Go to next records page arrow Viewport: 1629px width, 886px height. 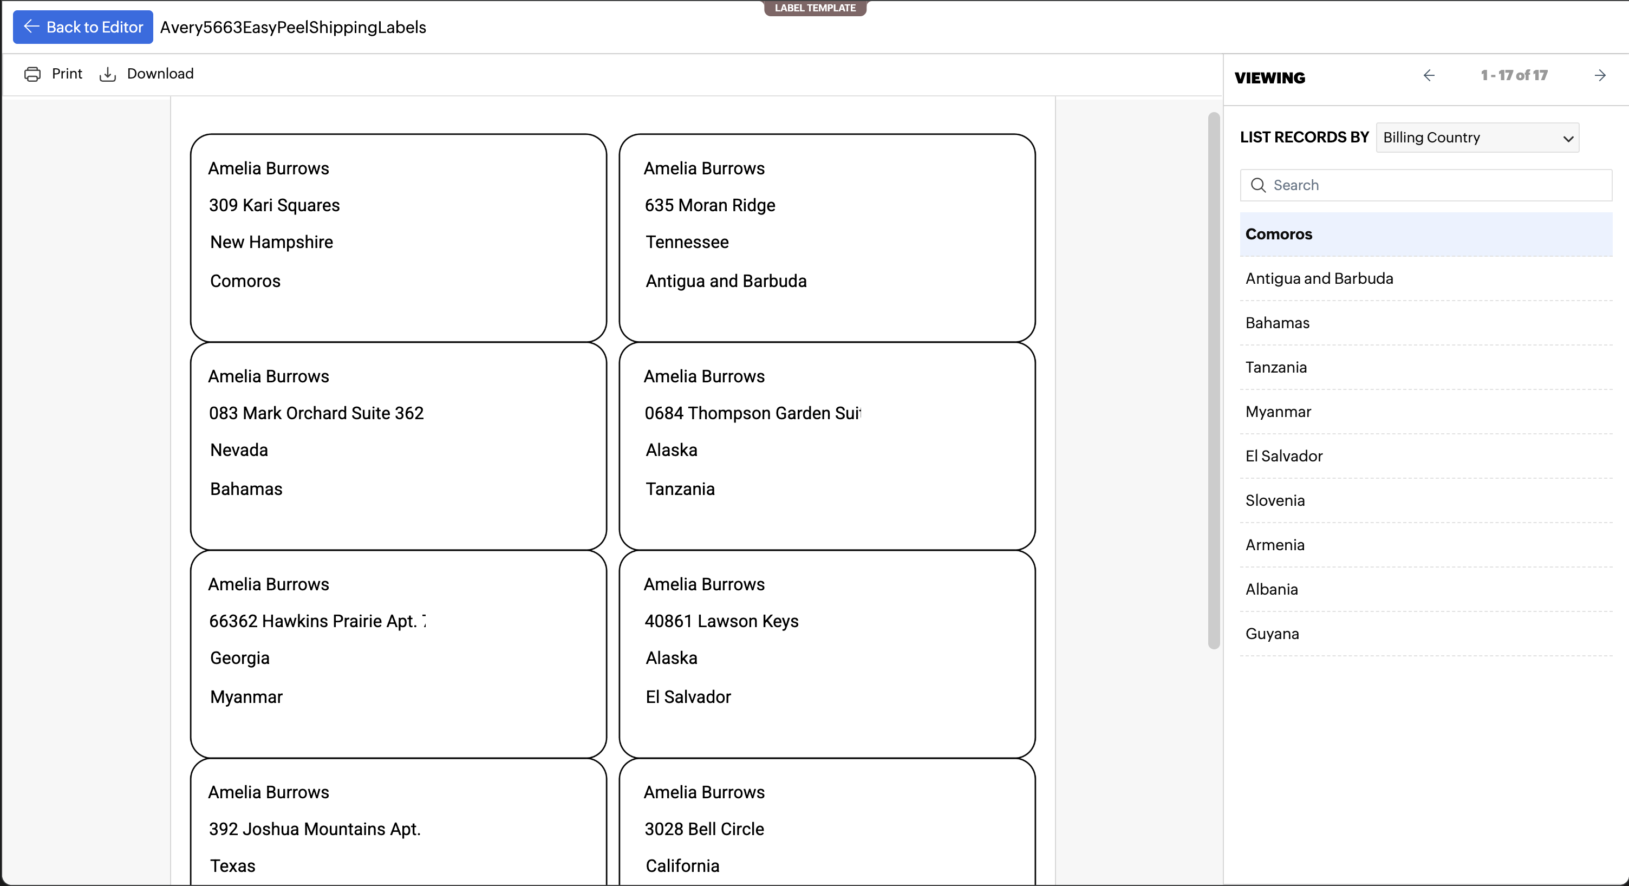[1599, 75]
